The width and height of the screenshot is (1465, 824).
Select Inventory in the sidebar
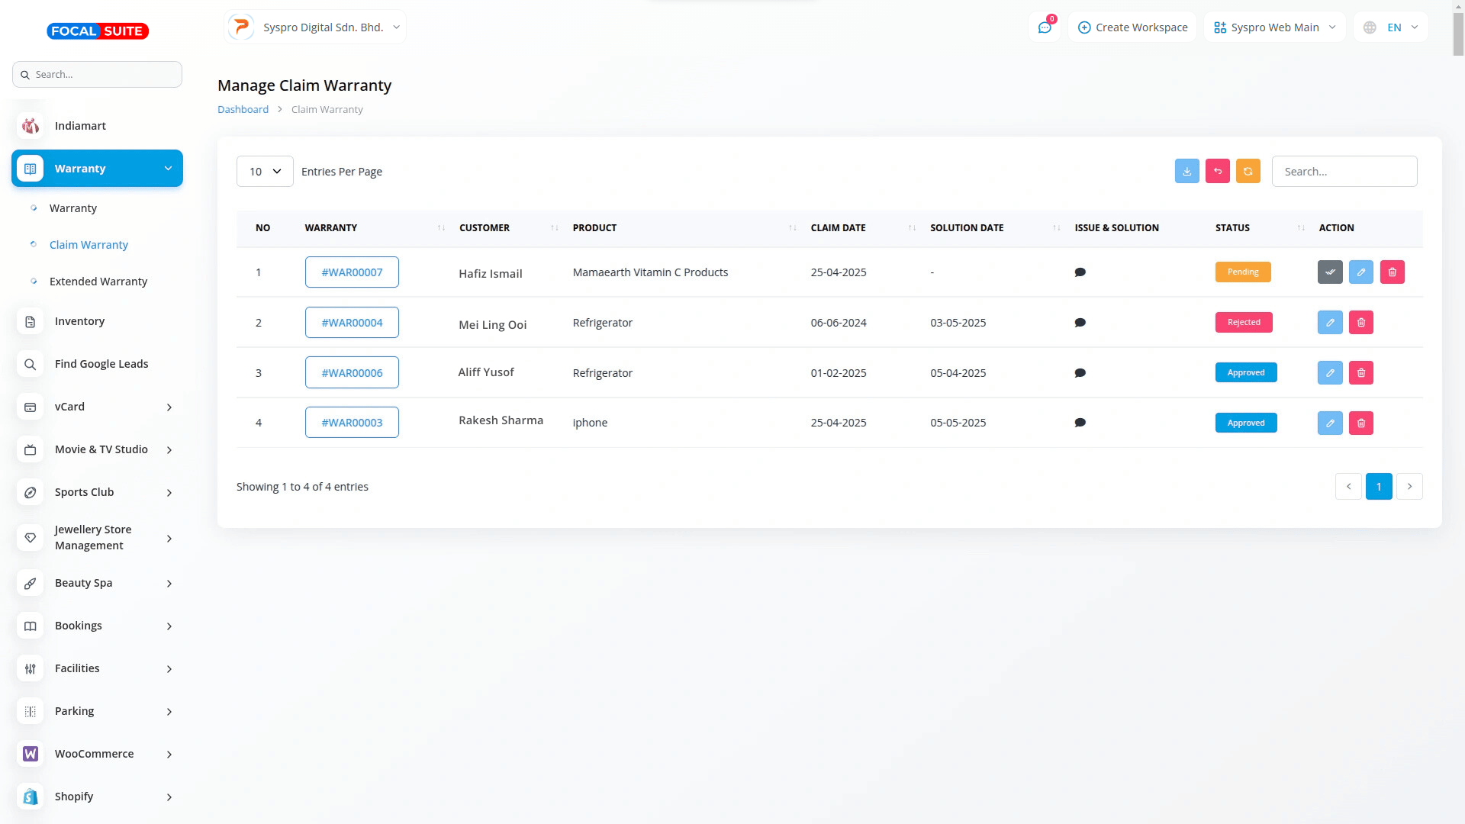(79, 321)
